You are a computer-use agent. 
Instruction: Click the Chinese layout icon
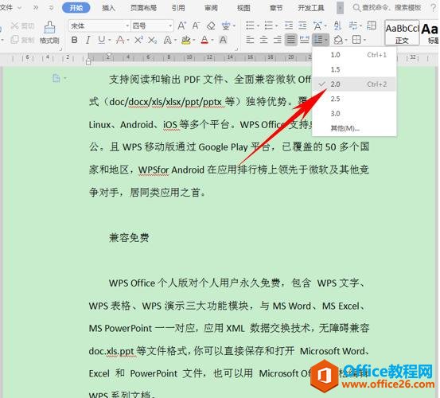[317, 25]
